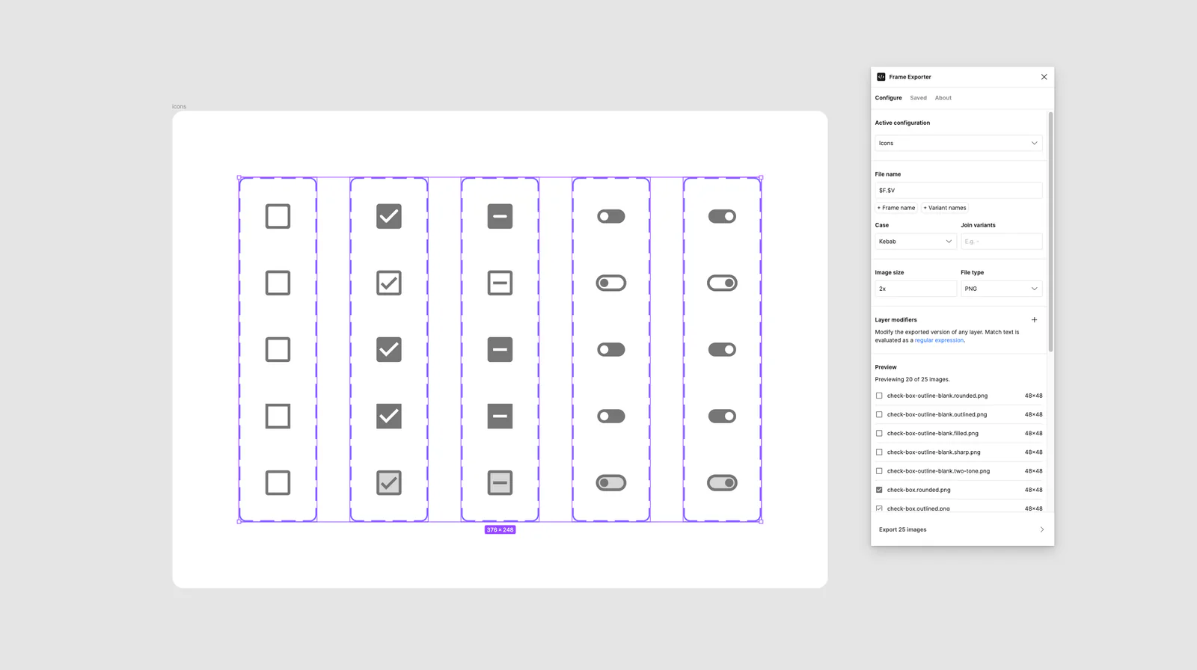The width and height of the screenshot is (1197, 670).
Task: Click the Join variants input field
Action: [x=1001, y=242]
